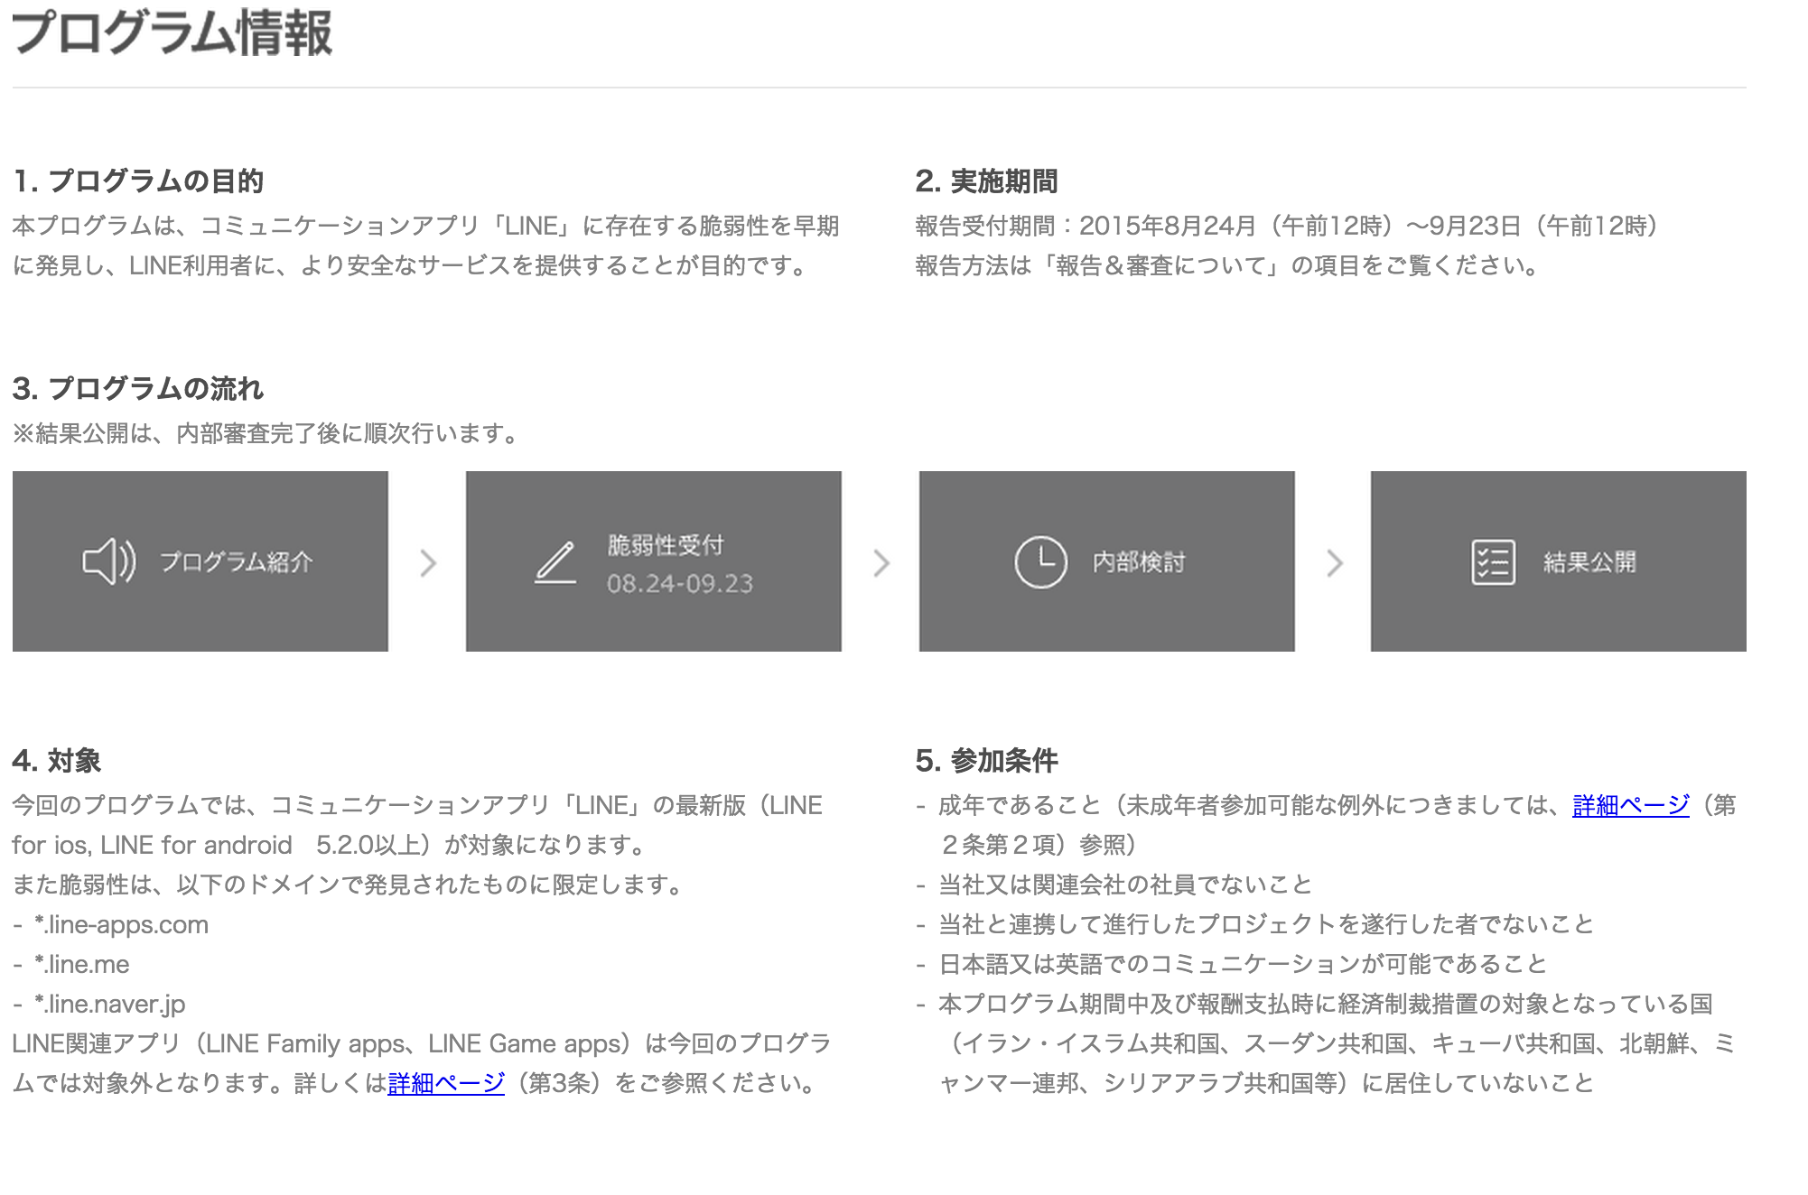This screenshot has height=1195, width=1808.
Task: Click the note ※結果公開は、内部審査完了後
Action: (x=267, y=433)
